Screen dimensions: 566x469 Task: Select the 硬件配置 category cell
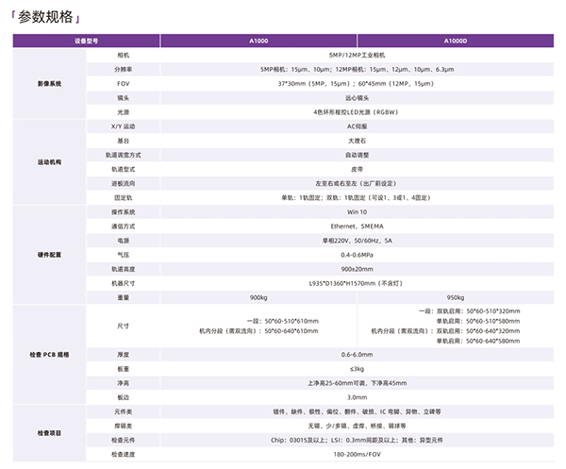click(x=49, y=255)
